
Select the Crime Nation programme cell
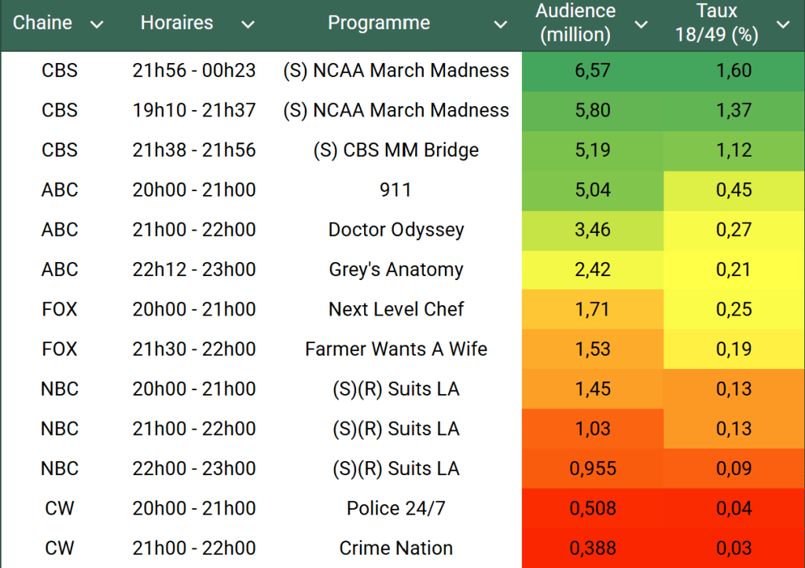(x=396, y=548)
